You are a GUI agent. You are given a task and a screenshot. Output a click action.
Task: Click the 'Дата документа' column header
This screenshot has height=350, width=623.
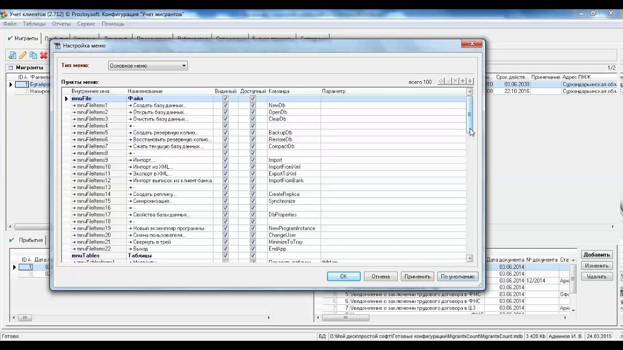[x=505, y=260]
